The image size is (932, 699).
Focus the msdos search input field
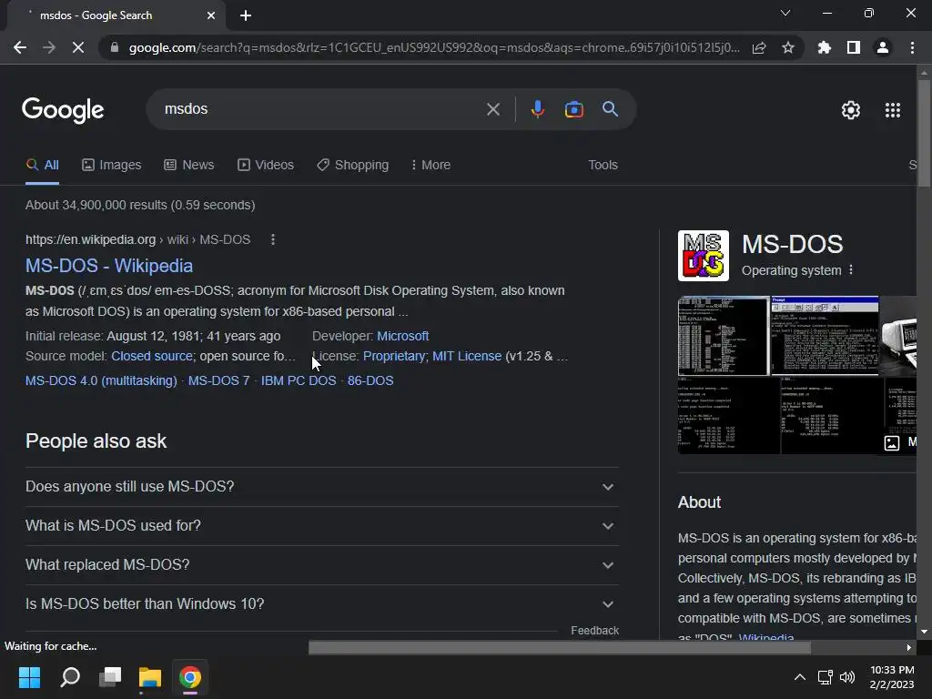(321, 109)
